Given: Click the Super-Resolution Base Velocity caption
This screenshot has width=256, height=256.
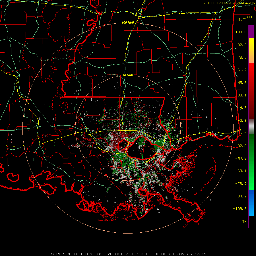Looking at the screenshot, I should (x=129, y=254).
